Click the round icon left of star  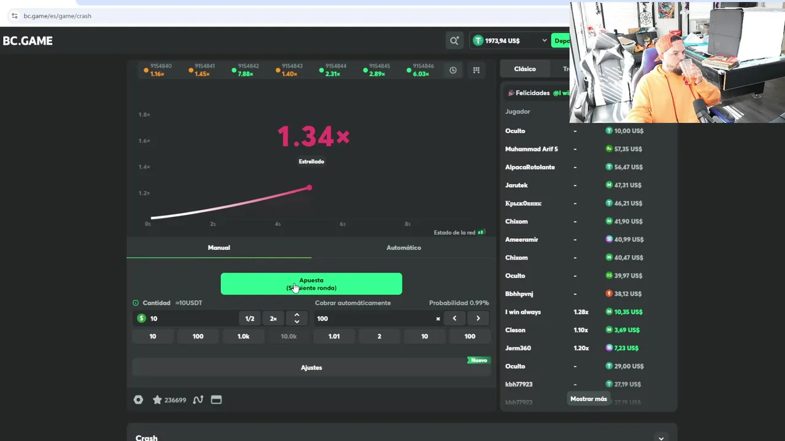[138, 400]
